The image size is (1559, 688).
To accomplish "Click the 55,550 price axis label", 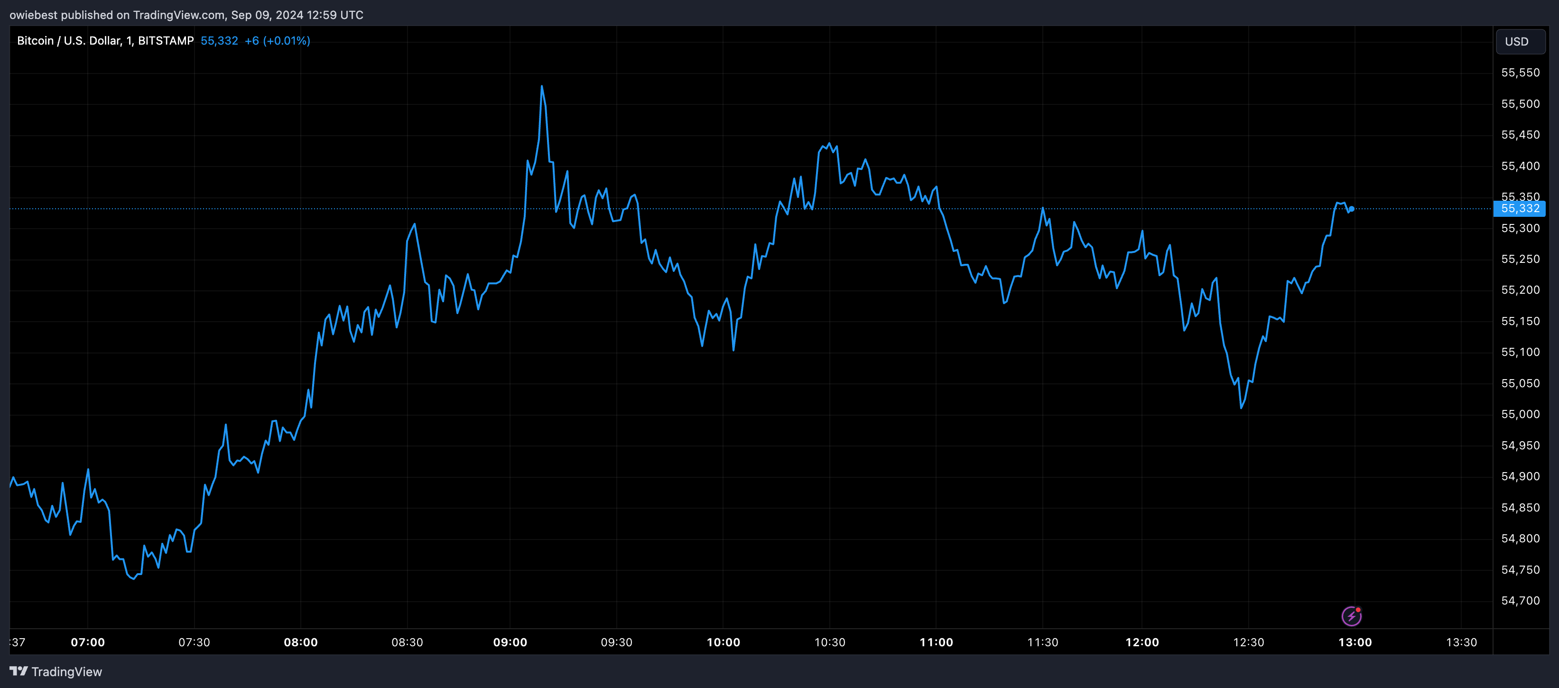I will pos(1520,73).
